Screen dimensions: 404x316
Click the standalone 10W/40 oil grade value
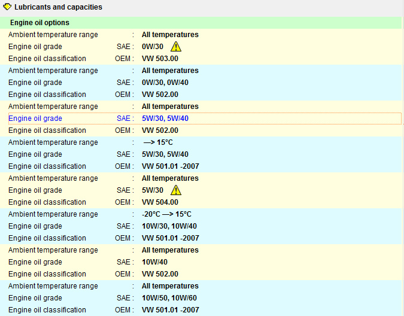click(154, 262)
